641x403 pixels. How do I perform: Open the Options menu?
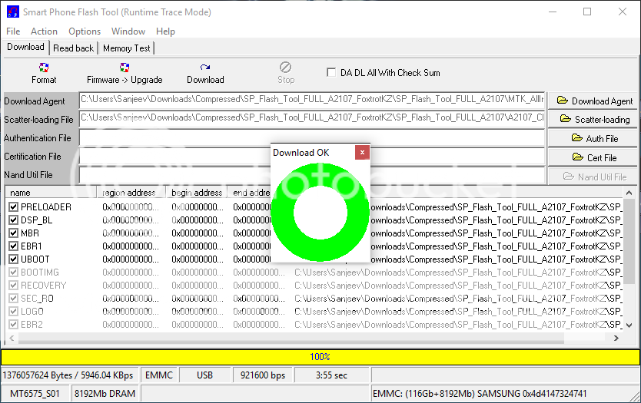pyautogui.click(x=85, y=31)
